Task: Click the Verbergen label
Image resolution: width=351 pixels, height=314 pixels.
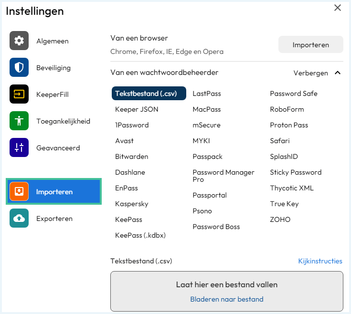Action: click(x=311, y=73)
